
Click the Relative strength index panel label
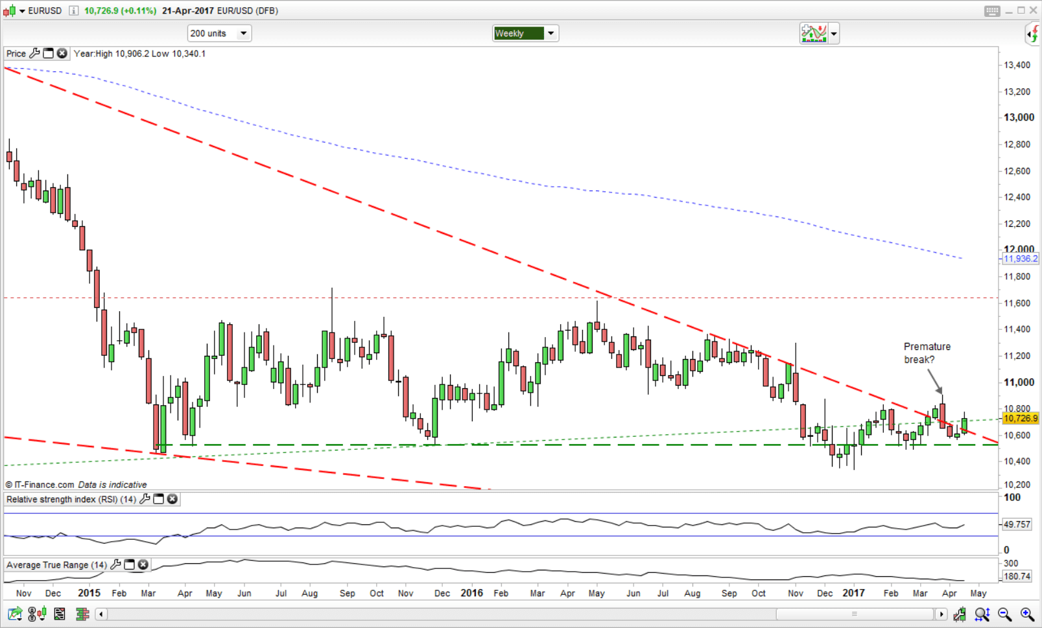(x=71, y=499)
